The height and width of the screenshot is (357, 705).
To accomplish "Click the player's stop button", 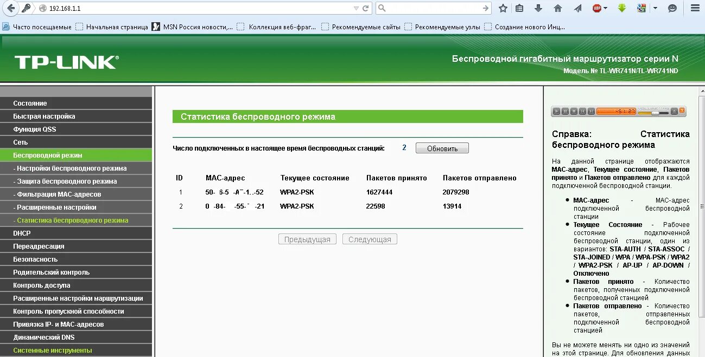I will pos(574,111).
